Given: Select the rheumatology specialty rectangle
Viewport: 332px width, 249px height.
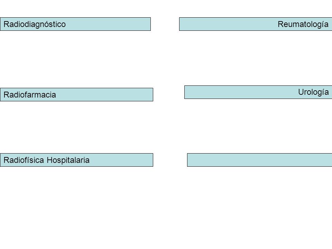Looking at the screenshot, I should coord(256,24).
